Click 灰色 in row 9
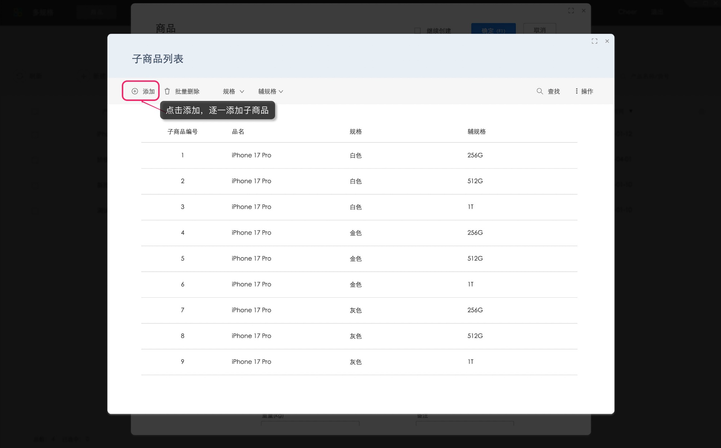This screenshot has width=721, height=448. 356,362
